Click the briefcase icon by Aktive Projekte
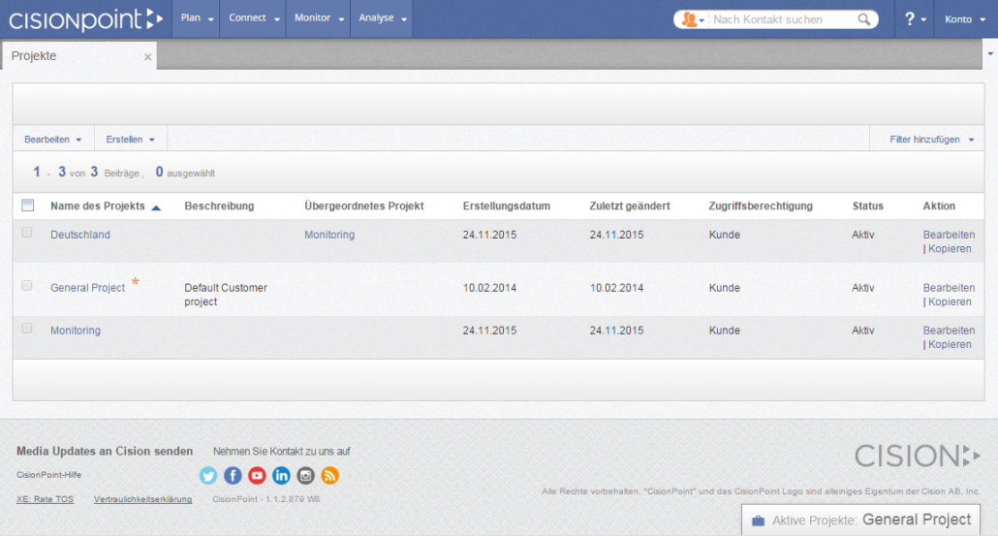 tap(758, 520)
